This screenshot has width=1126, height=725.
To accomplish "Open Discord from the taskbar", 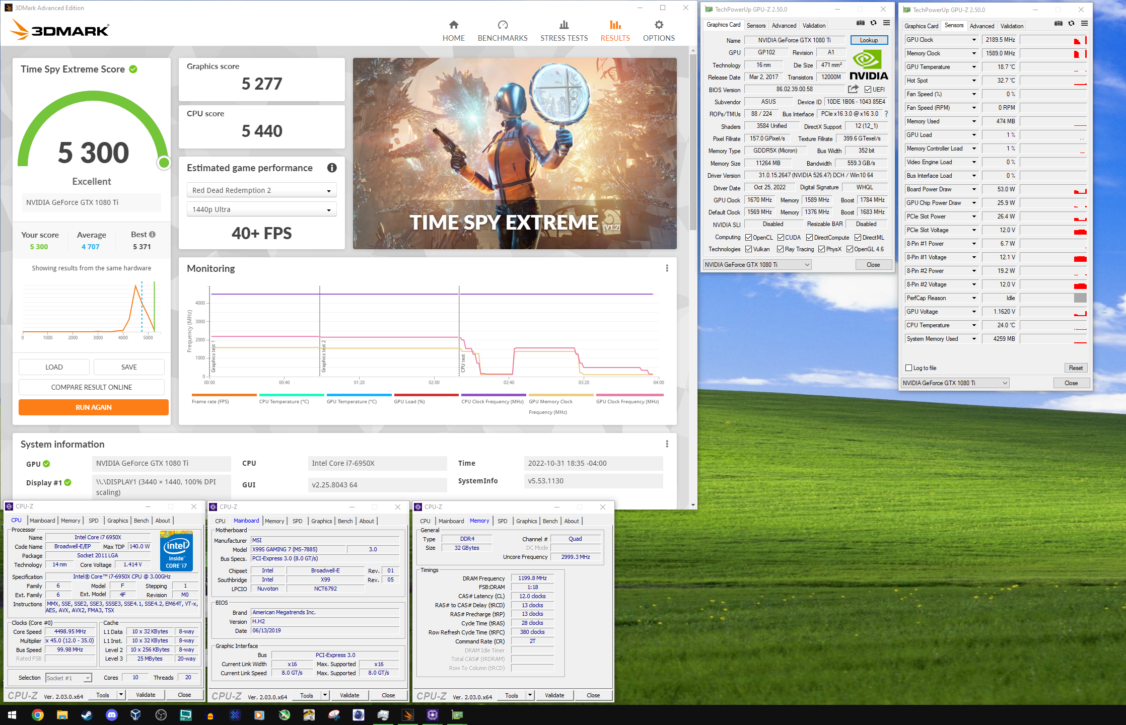I will (x=111, y=714).
